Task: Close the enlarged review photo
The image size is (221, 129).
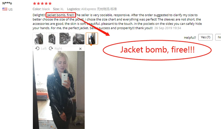Action: point(80,49)
